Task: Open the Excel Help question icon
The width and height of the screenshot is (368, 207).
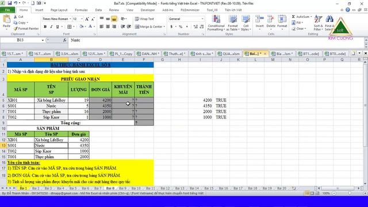Action: 347,10
